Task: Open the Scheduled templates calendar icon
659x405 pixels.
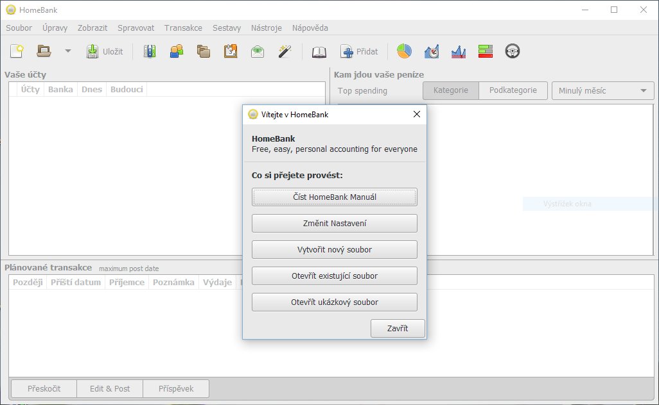Action: click(231, 51)
